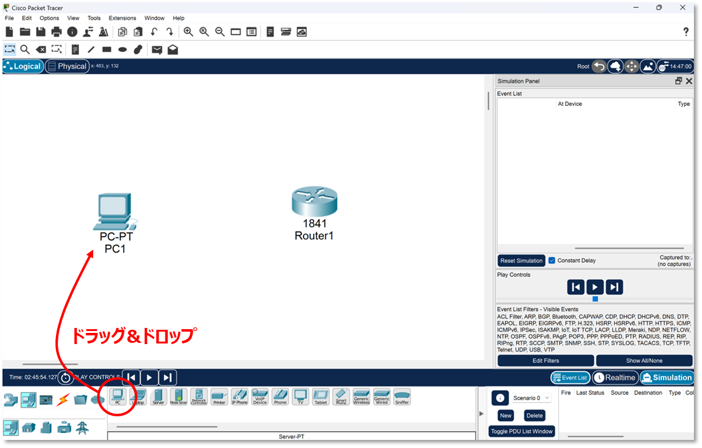Switch to Realtime mode
Image resolution: width=702 pixels, height=448 pixels.
[x=615, y=378]
